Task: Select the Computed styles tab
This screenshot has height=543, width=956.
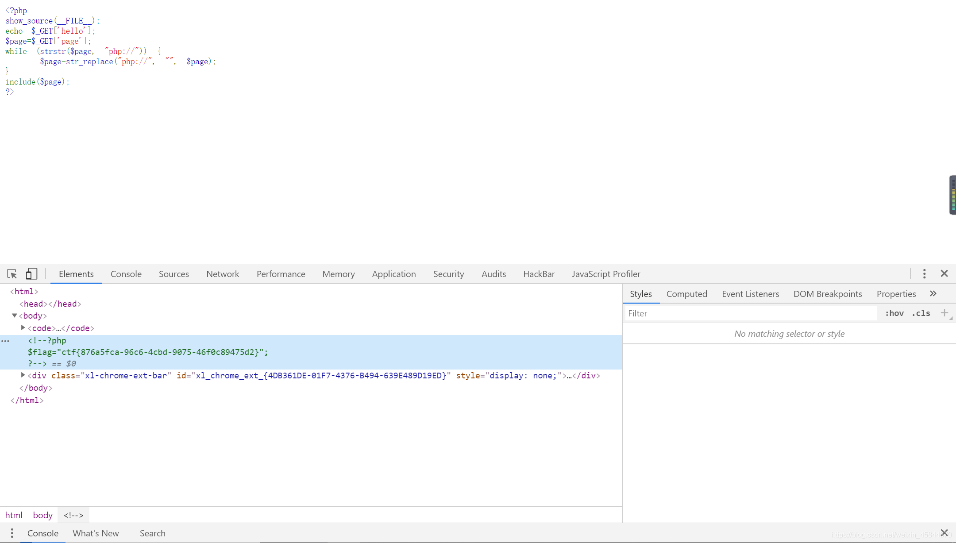Action: tap(686, 294)
